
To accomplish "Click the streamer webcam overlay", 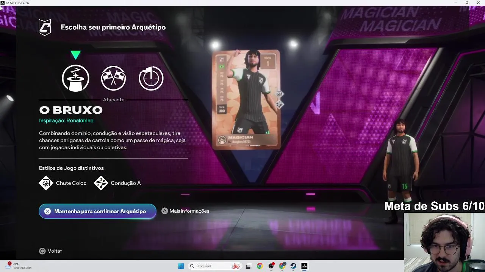I will (x=444, y=242).
